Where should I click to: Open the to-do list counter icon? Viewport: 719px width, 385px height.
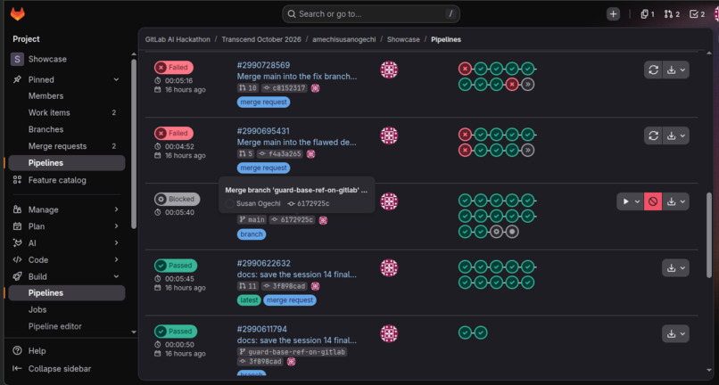tap(697, 14)
